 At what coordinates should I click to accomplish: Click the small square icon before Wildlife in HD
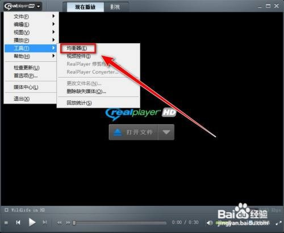(7, 210)
